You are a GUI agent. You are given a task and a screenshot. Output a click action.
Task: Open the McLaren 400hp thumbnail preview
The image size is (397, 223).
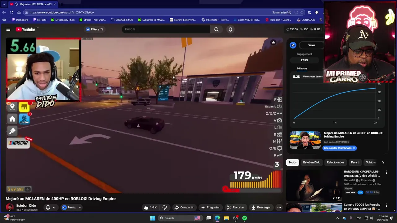(305, 140)
